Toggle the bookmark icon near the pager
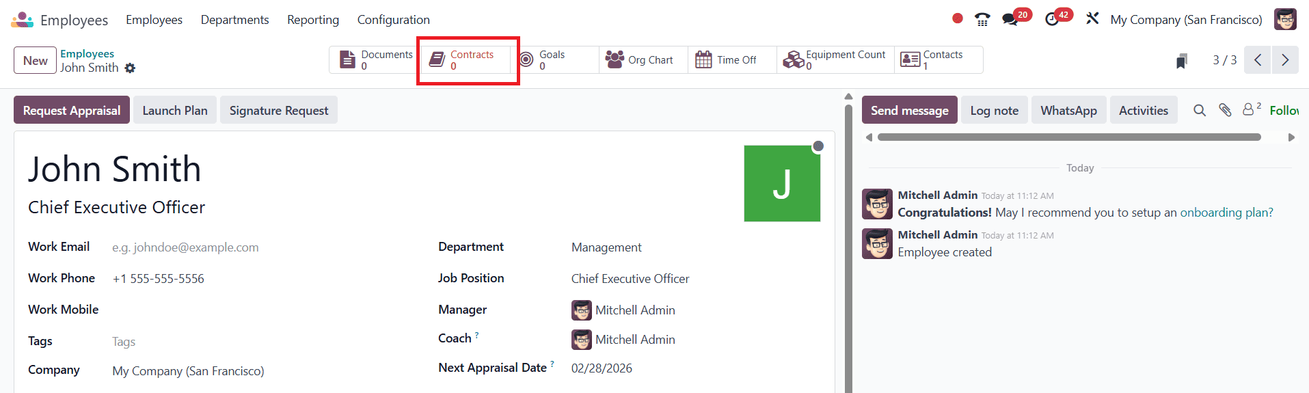 (x=1182, y=61)
